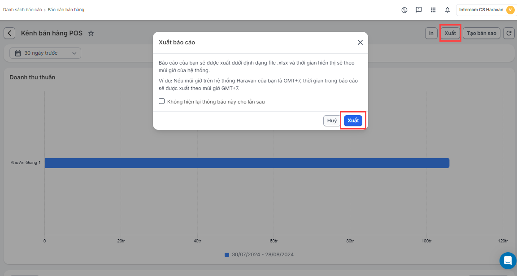Viewport: 517px width, 276px height.
Task: Go to Danh sách báo cáo breadcrumb
Action: click(x=22, y=10)
